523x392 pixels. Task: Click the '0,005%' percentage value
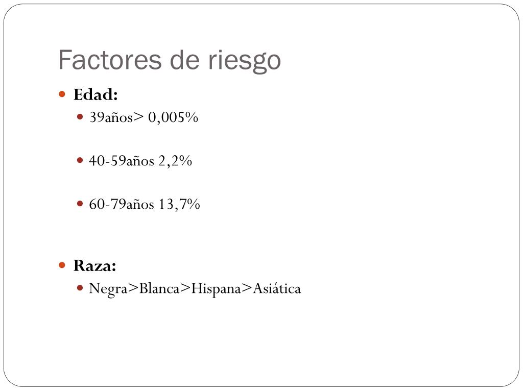[173, 117]
